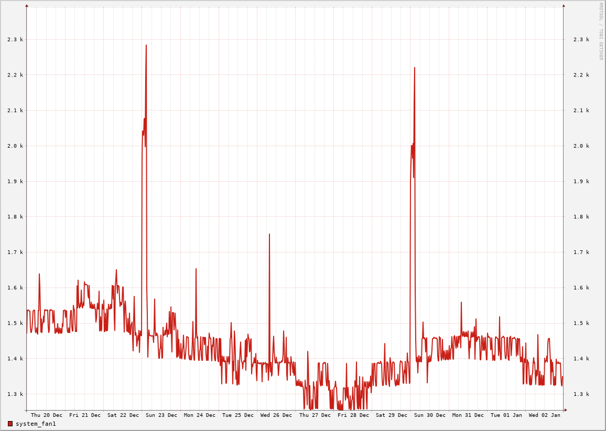Select the system_fan1 legend label text

(35, 424)
